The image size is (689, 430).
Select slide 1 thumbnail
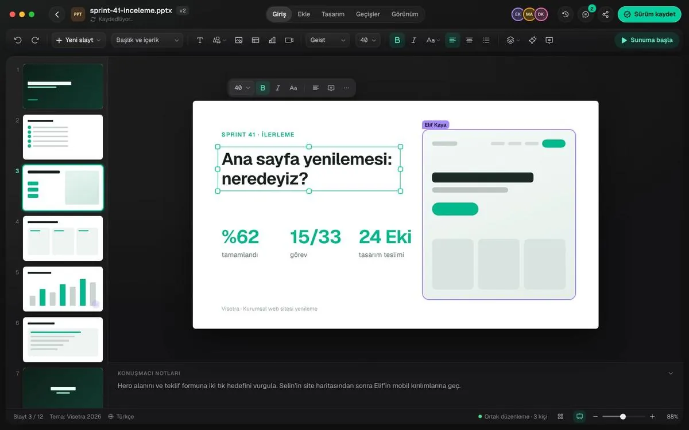pyautogui.click(x=63, y=87)
